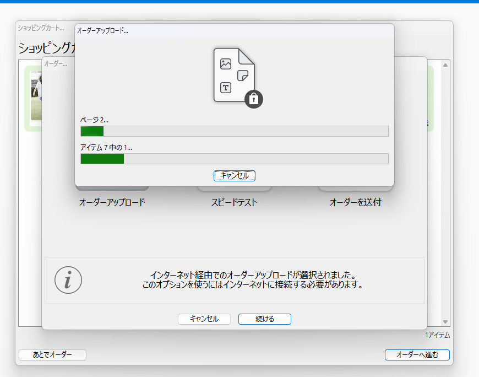479x377 pixels.
Task: Click the ページ 2 progress bar
Action: (x=234, y=131)
